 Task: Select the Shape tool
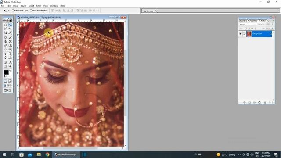pyautogui.click(x=10, y=57)
